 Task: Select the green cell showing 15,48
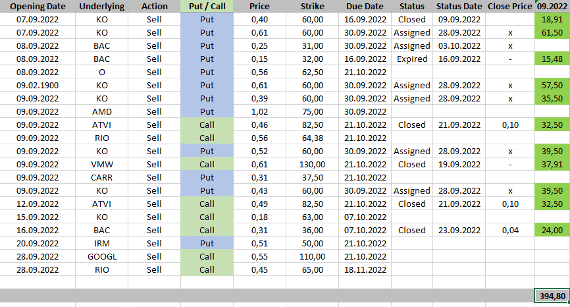point(552,59)
